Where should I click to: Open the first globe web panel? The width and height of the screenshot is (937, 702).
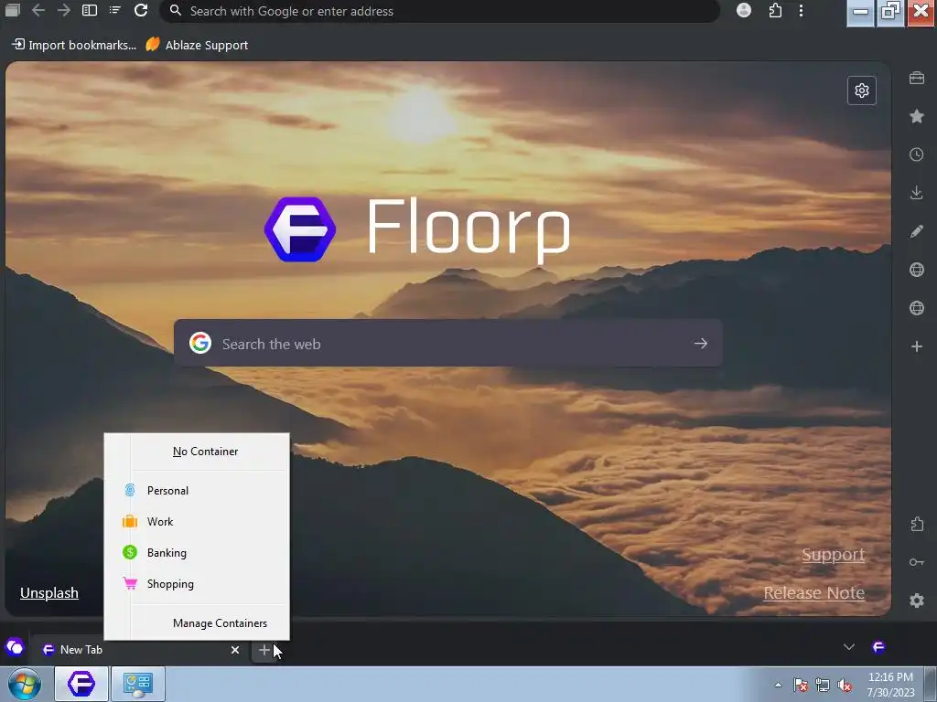pos(917,270)
